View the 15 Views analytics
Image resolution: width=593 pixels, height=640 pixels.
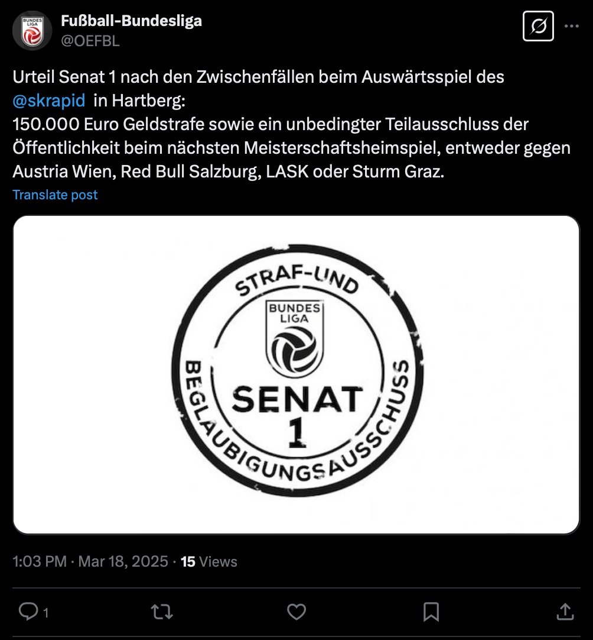coord(208,562)
